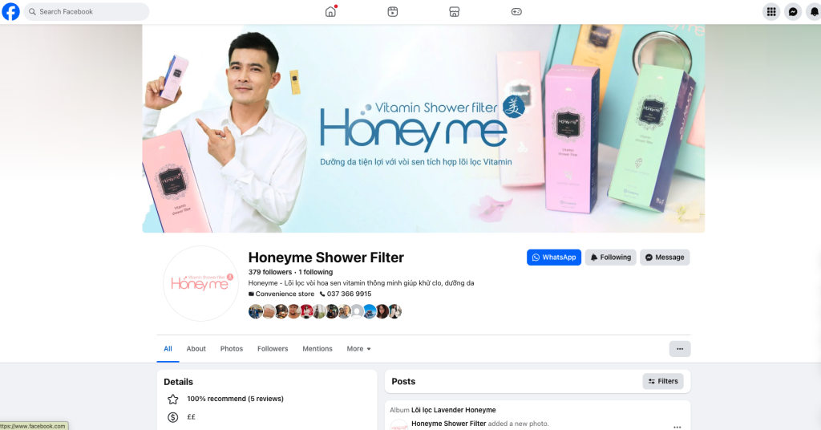Open the 379 followers link
821x430 pixels.
tap(270, 272)
